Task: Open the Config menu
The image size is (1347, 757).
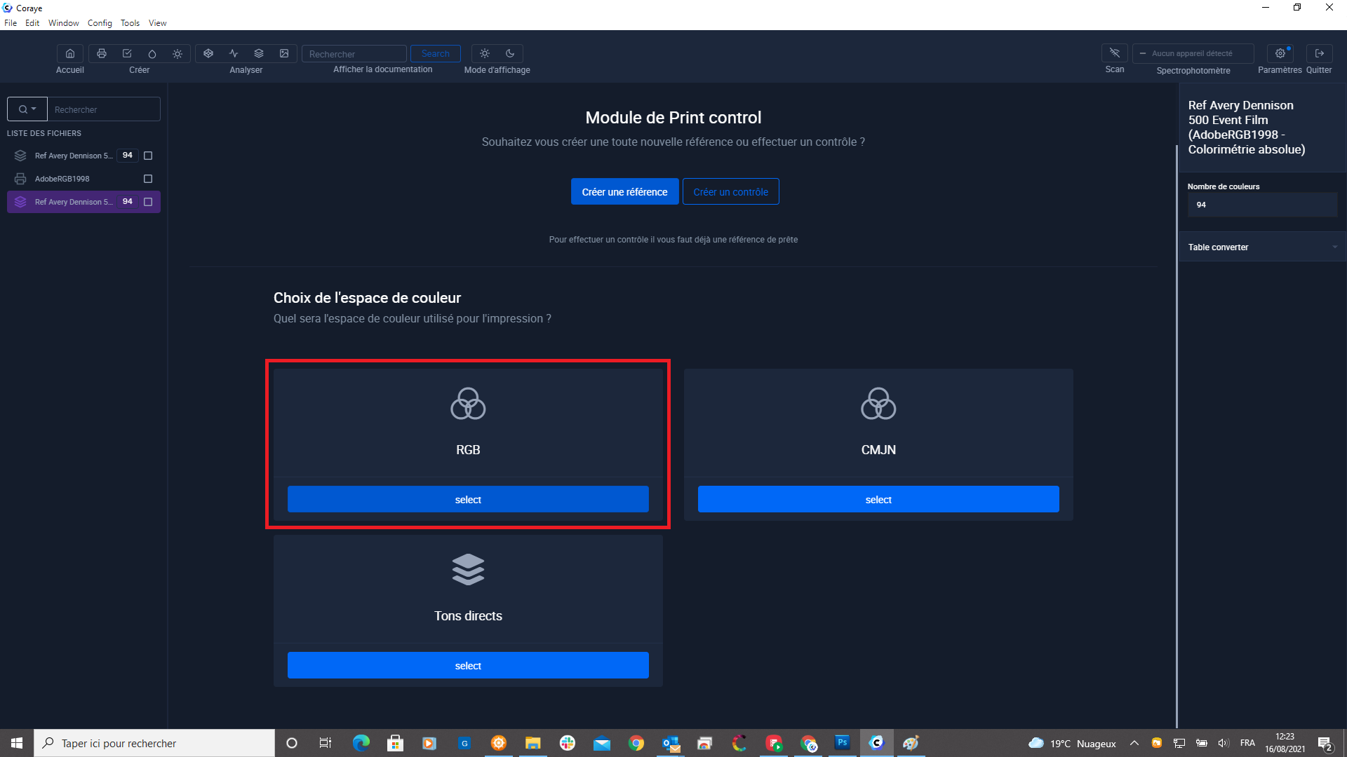Action: coord(100,23)
